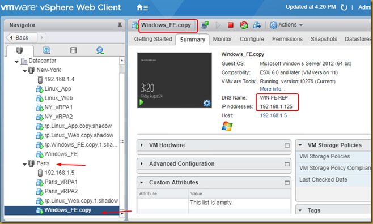The image size is (373, 224).
Task: Open the Snapshots tab
Action: pyautogui.click(x=324, y=39)
